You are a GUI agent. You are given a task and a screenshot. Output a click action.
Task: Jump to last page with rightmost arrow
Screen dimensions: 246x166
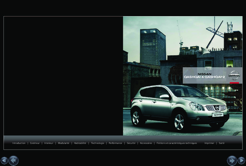click(x=241, y=161)
